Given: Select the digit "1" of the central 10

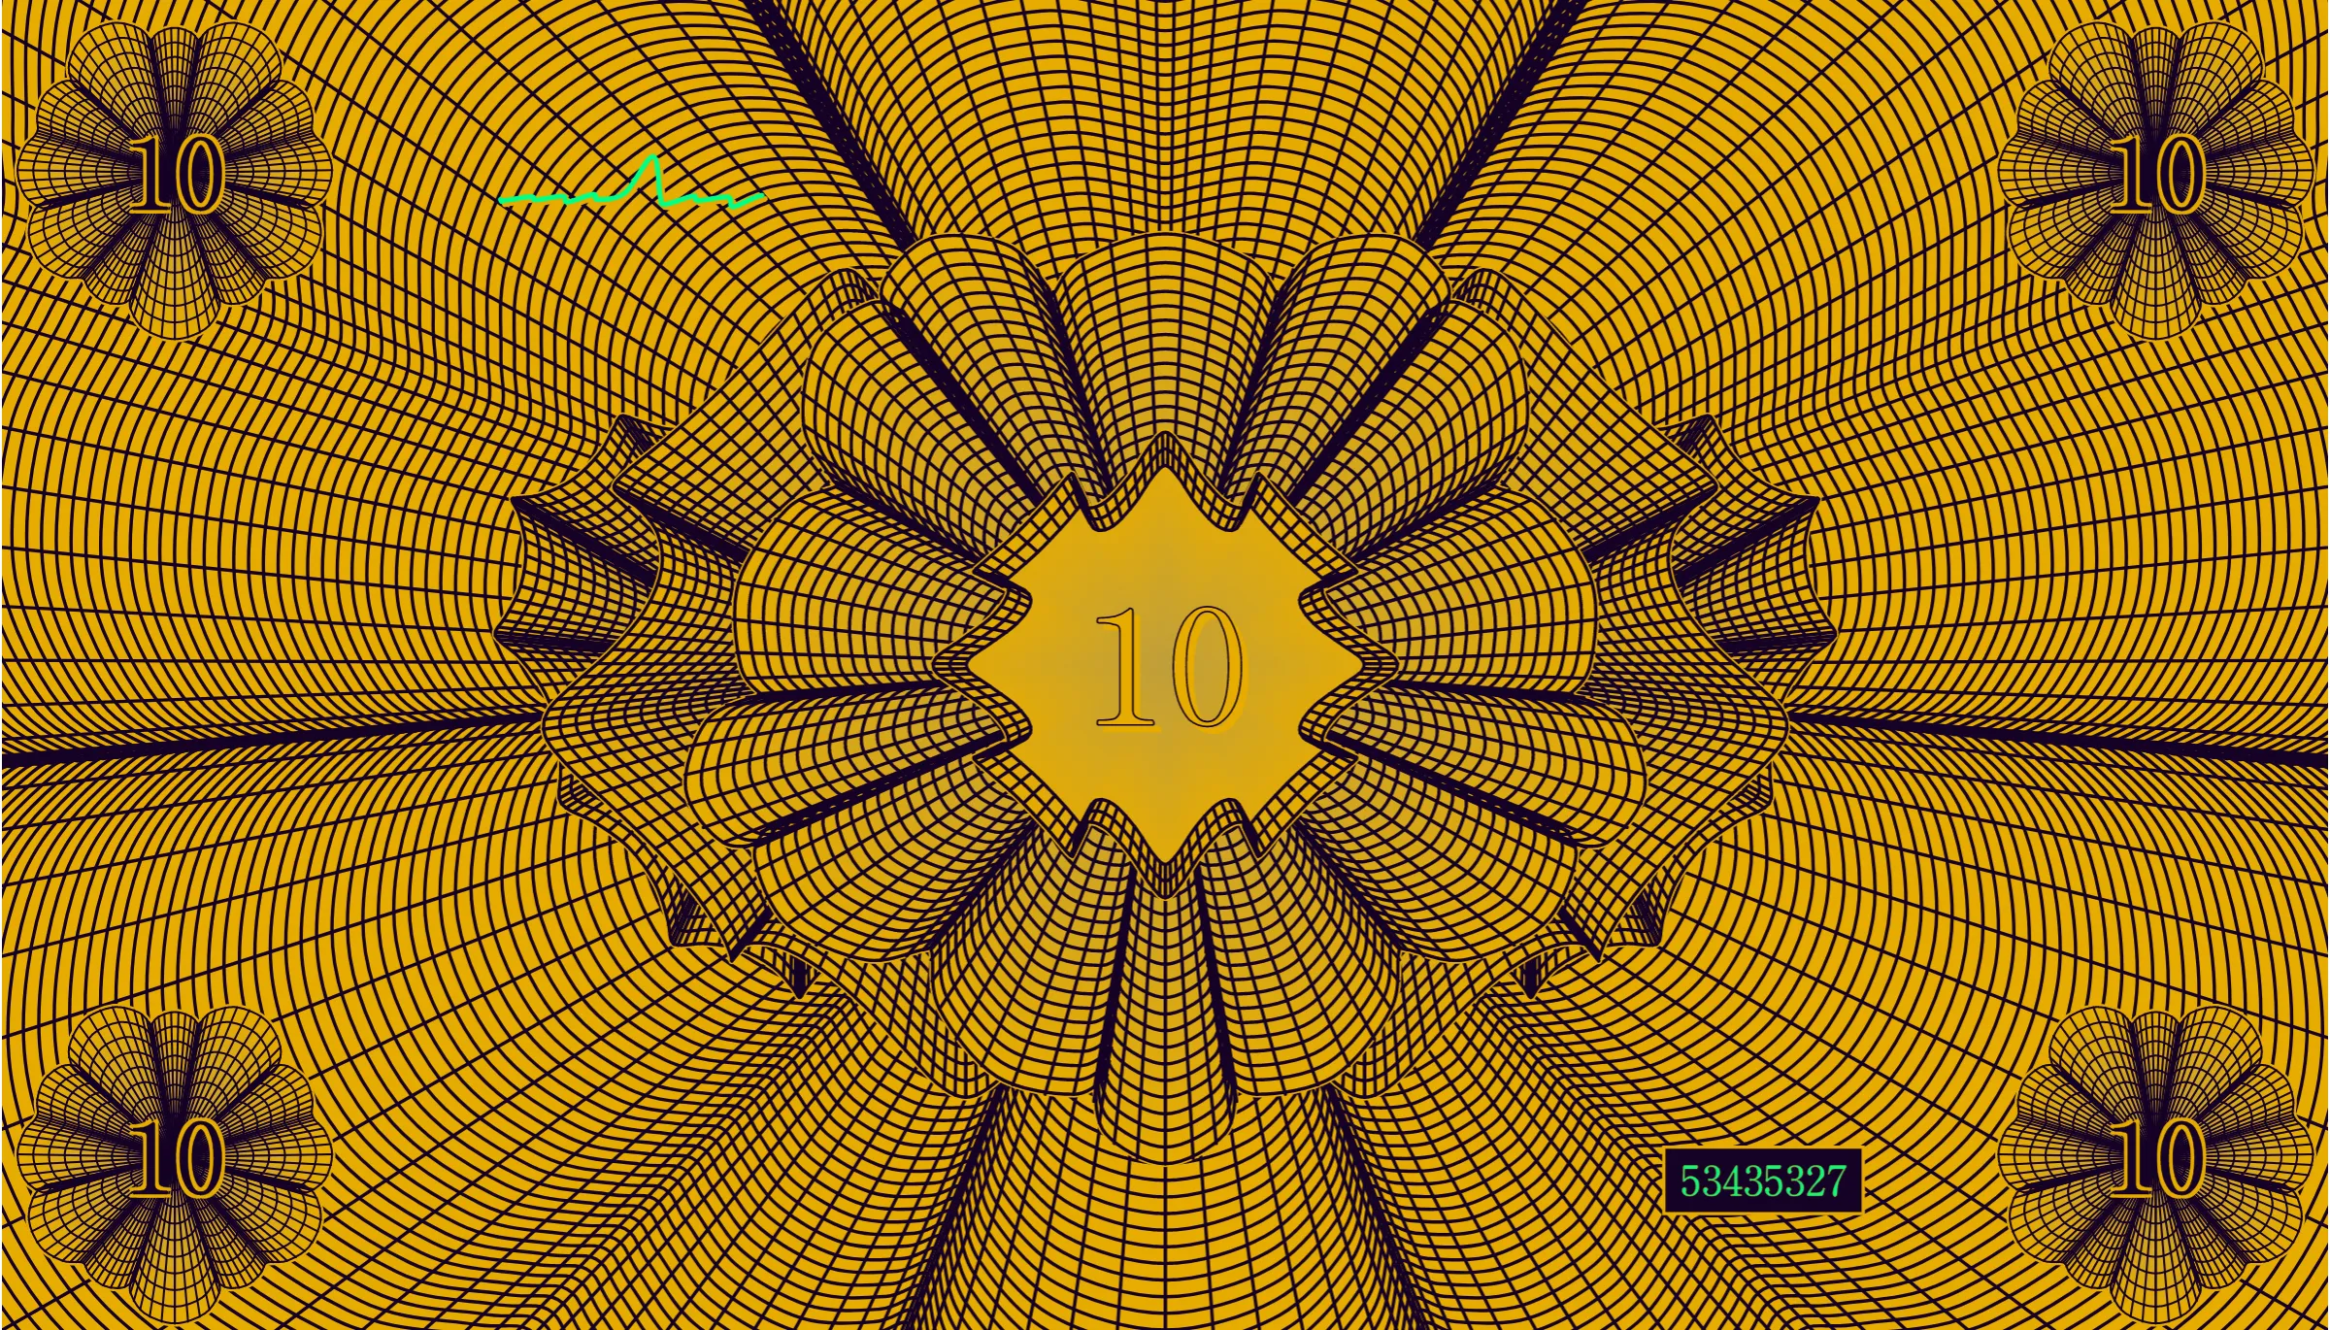Looking at the screenshot, I should click(x=1126, y=667).
